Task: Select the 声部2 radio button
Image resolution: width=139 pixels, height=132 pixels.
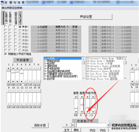Action: [x=20, y=30]
